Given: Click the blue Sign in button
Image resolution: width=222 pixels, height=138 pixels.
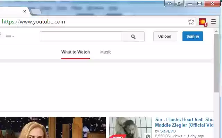Looking at the screenshot, I should point(193,36).
